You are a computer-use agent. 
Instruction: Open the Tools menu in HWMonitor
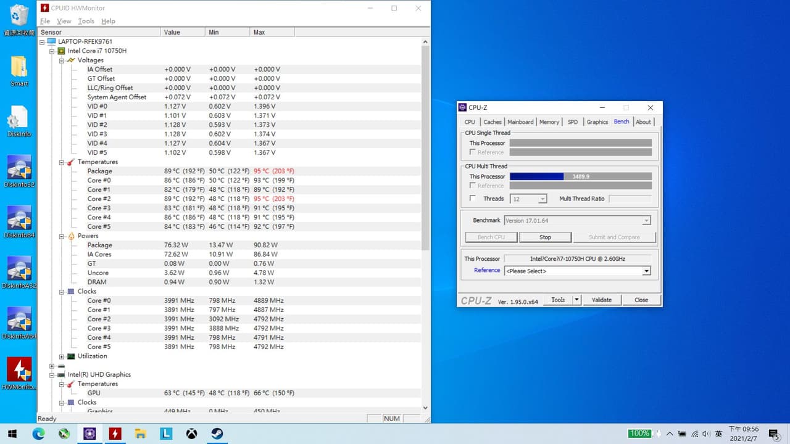[86, 21]
